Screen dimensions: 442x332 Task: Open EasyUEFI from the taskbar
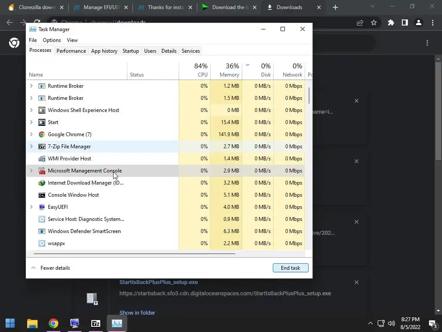tap(75, 323)
